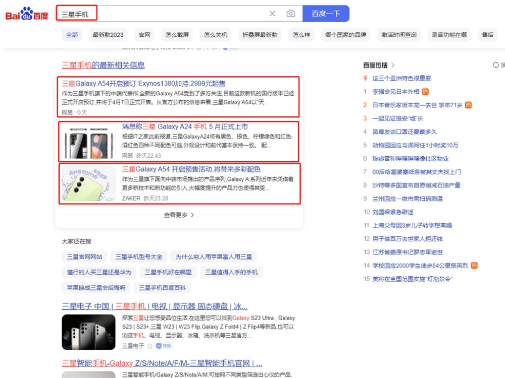Click the 百度一下 search button
The height and width of the screenshot is (378, 505).
(326, 14)
